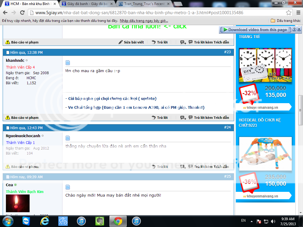Click the reply arrow icon next to Trả lời
Viewport: 303px width, 227px height.
coord(154,42)
